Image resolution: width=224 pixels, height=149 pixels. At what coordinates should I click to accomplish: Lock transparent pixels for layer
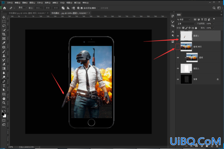[x=183, y=28]
